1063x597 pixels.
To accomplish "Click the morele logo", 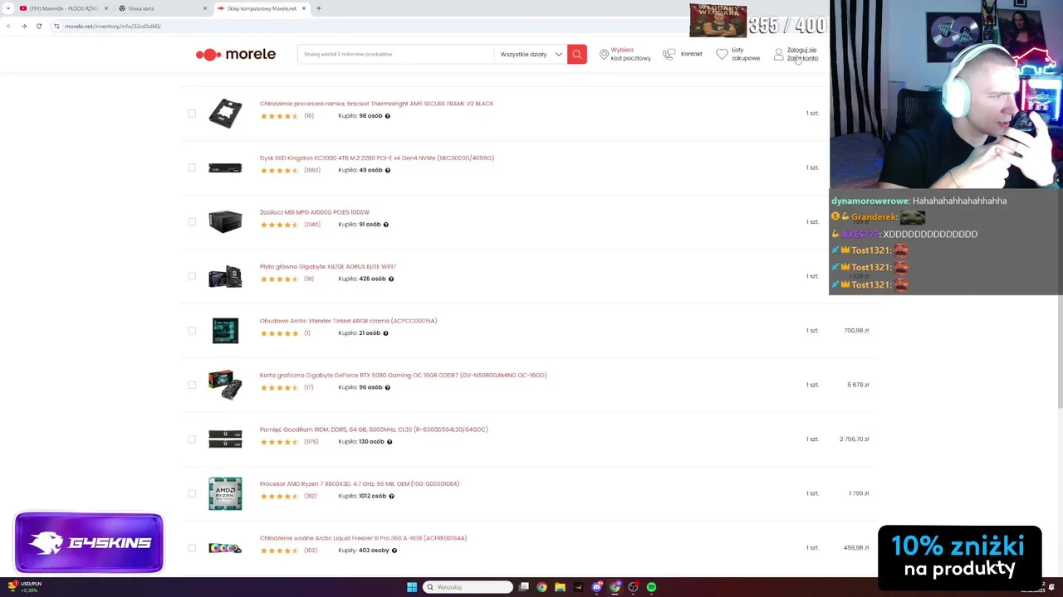I will pos(236,55).
